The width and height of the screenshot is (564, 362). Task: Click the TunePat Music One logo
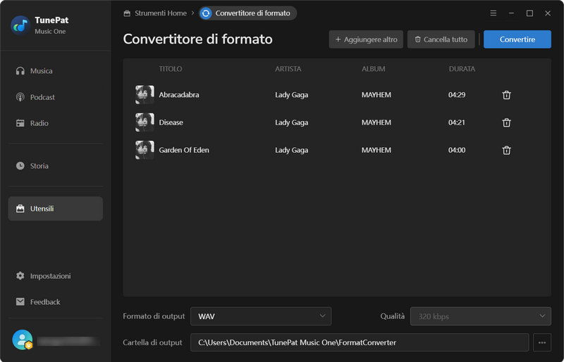(20, 25)
